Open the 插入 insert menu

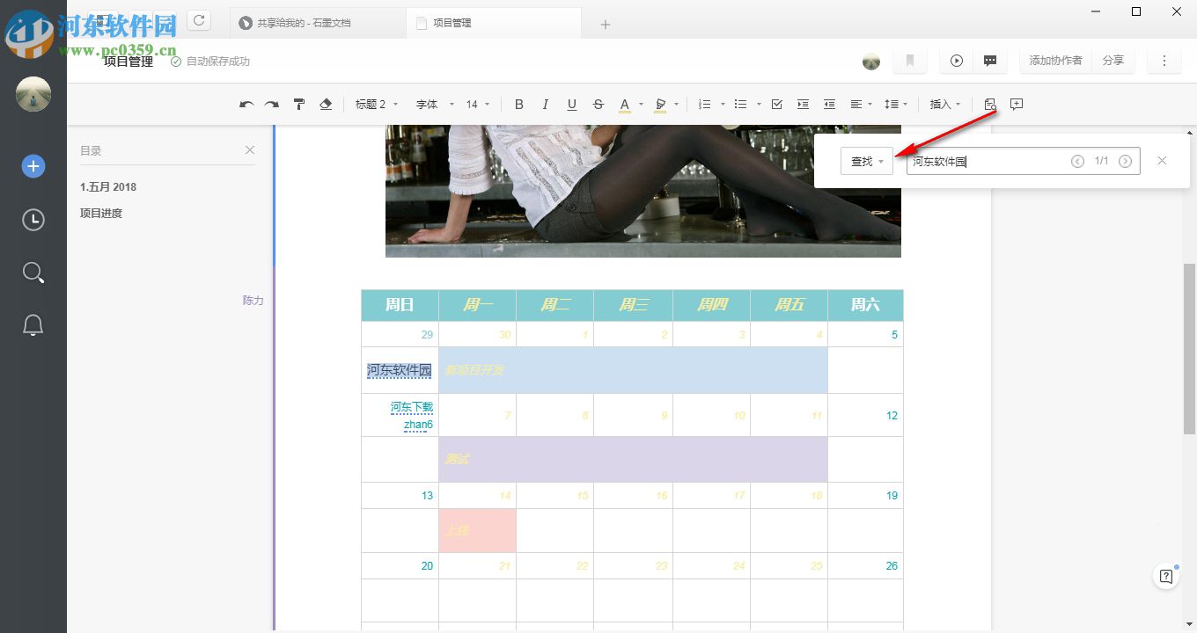pyautogui.click(x=945, y=105)
